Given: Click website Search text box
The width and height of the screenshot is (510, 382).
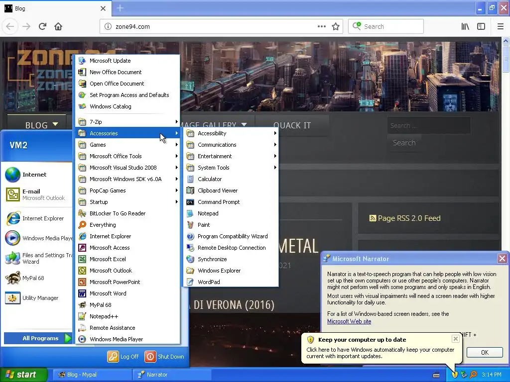Looking at the screenshot, I should coord(429,125).
